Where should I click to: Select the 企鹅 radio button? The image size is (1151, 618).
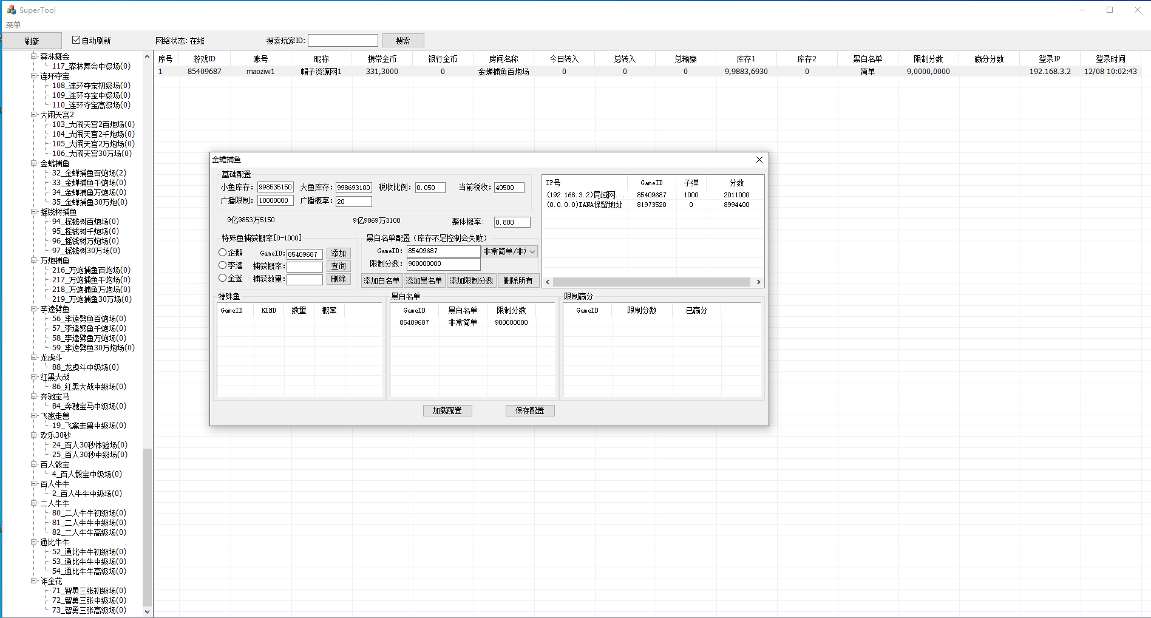click(x=223, y=253)
